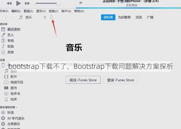Click the album icon beside 专辑
This screenshot has width=181, height=129.
pos(3,41)
